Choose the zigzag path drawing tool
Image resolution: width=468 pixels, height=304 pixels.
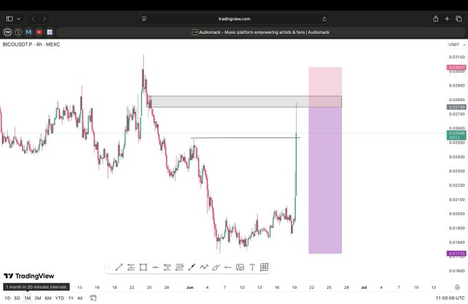pos(204,268)
